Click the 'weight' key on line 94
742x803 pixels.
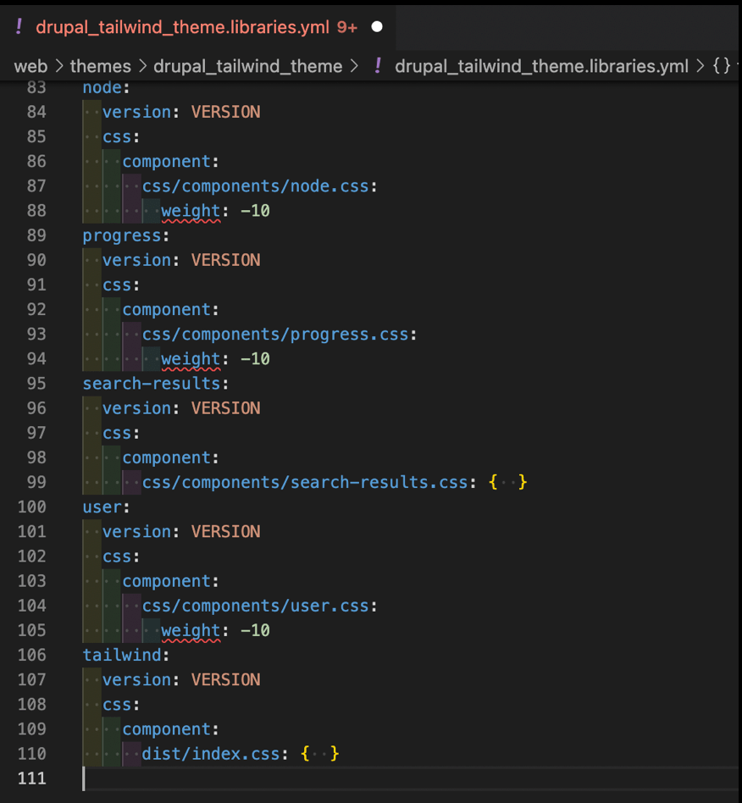191,359
